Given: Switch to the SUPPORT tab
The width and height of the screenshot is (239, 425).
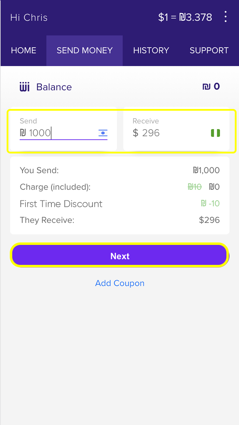Looking at the screenshot, I should tap(209, 50).
